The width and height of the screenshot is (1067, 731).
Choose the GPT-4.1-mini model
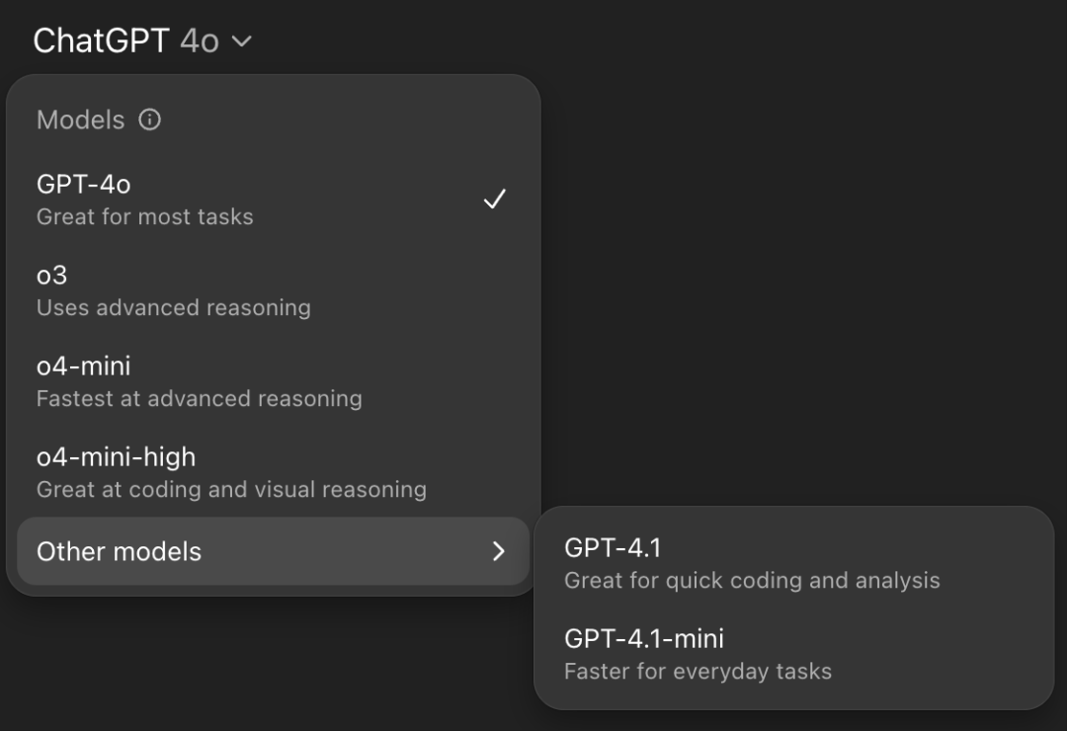[644, 638]
